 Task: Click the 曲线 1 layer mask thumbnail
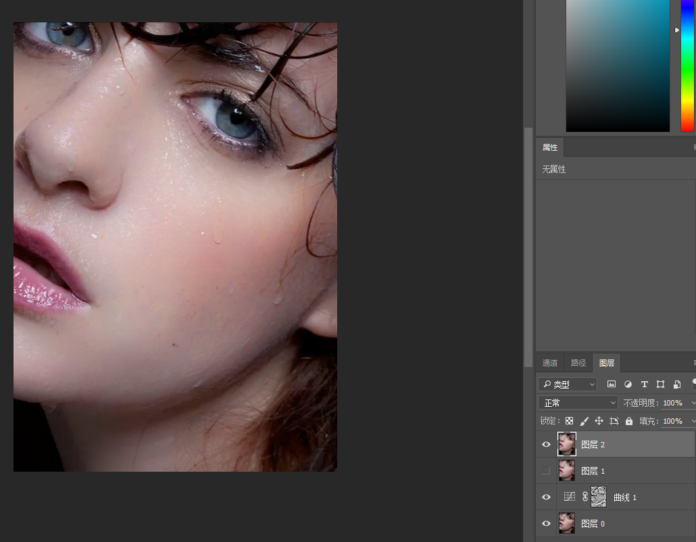coord(599,497)
